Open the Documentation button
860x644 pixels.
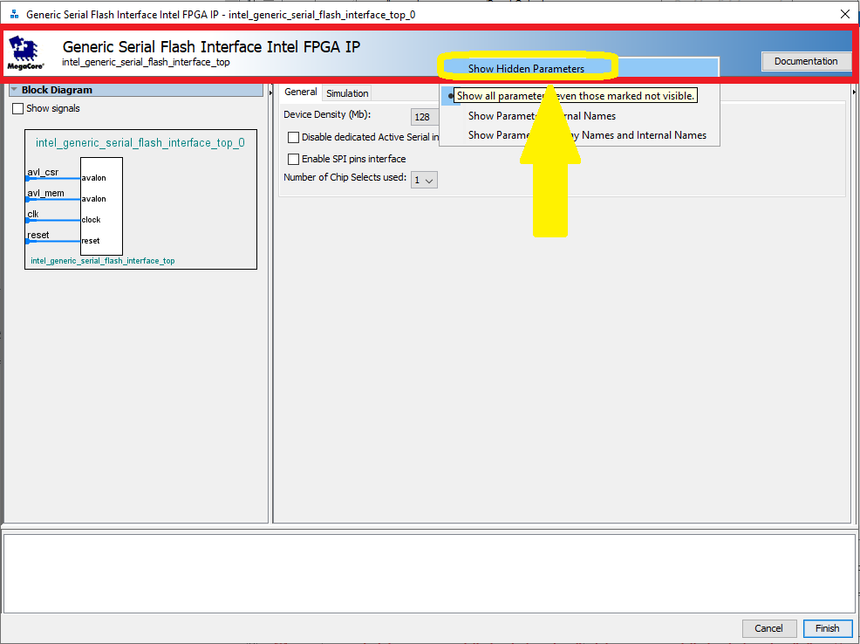point(806,61)
